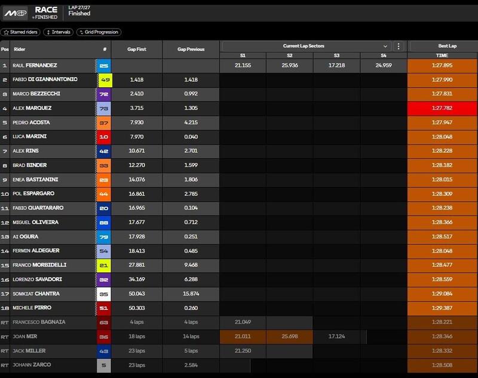Select the Francesco Bagnaia rider row
This screenshot has width=478, height=378.
point(38,322)
